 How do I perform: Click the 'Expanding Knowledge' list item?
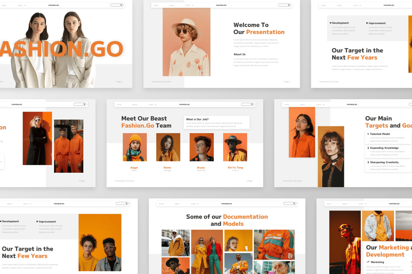(x=388, y=151)
